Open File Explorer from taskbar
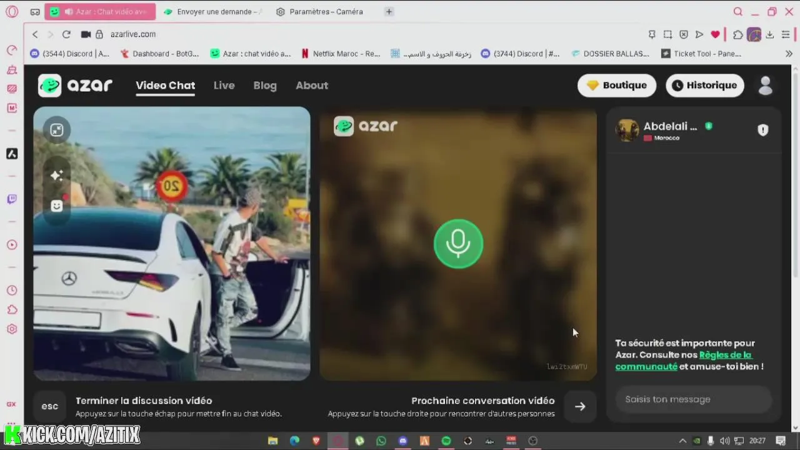The width and height of the screenshot is (800, 450). coord(272,441)
